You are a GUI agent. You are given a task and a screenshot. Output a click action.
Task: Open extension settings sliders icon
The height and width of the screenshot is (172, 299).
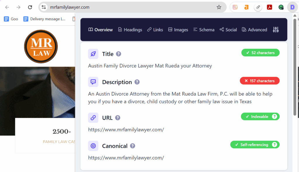point(276,29)
